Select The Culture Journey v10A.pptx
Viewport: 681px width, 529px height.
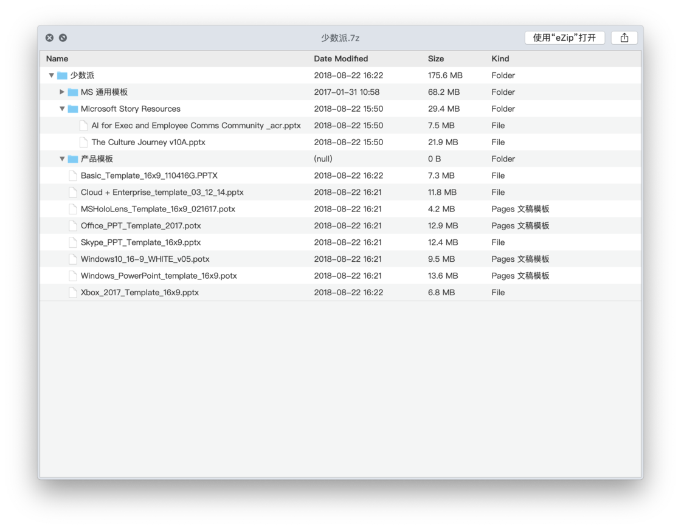coord(148,142)
